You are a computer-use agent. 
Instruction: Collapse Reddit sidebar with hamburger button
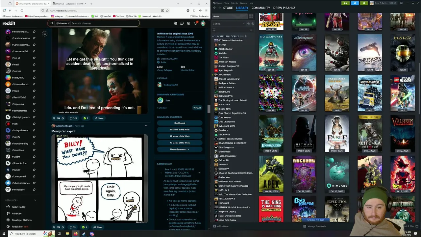point(45,34)
